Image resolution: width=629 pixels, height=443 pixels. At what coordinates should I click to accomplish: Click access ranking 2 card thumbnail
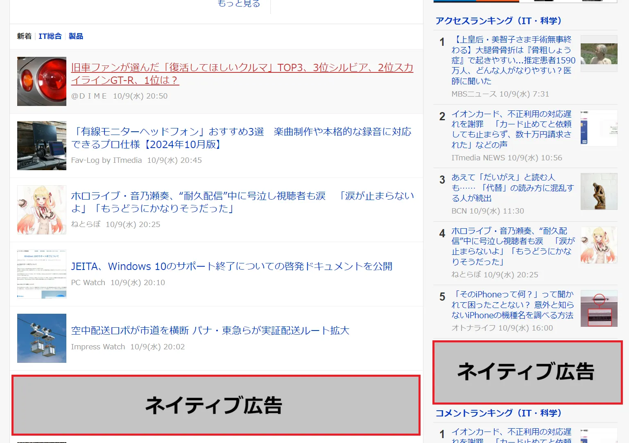599,128
